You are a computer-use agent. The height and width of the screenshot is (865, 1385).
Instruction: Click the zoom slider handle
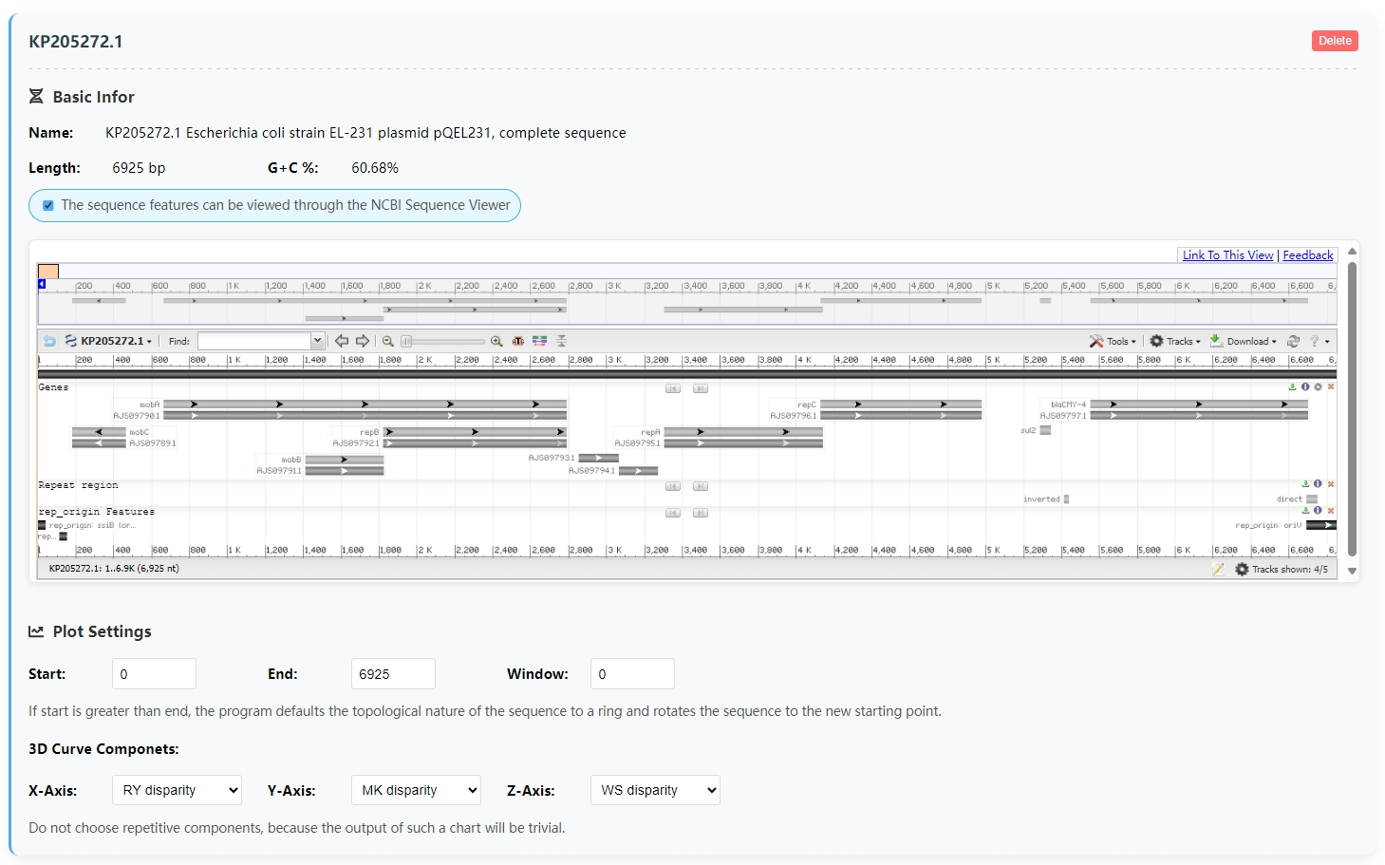406,341
